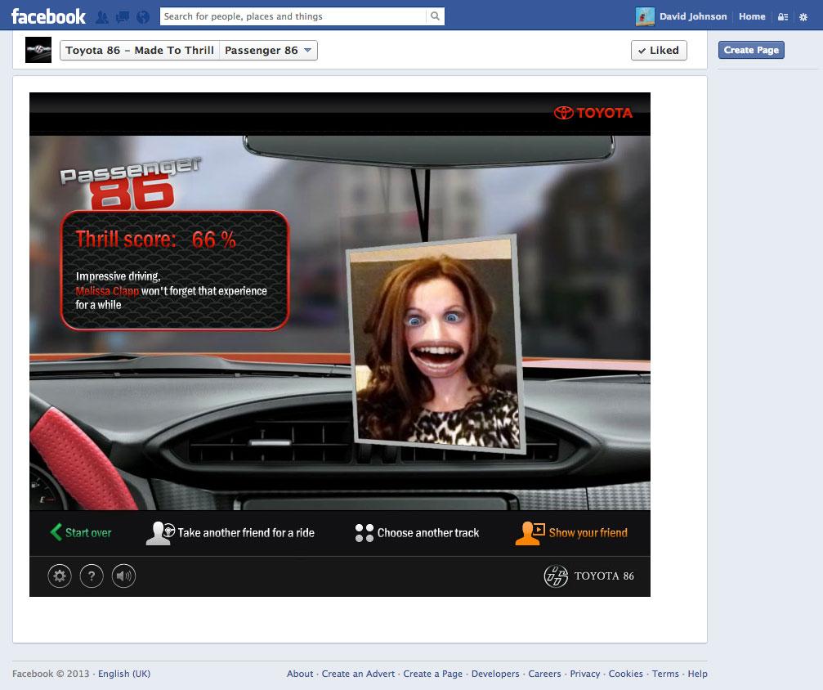Open the game help question mark

tap(92, 576)
